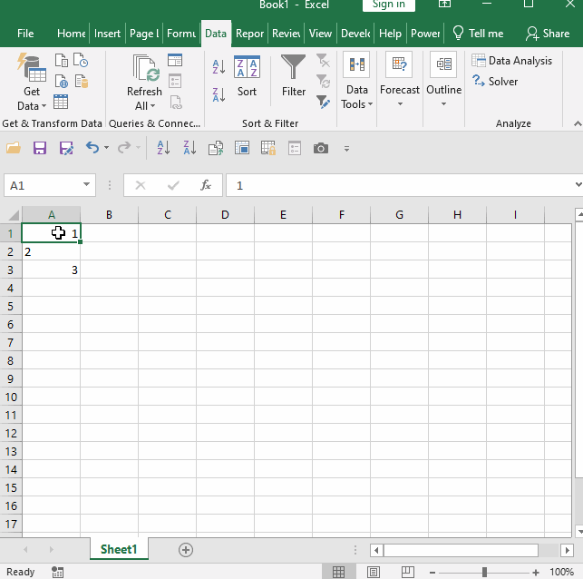Save the workbook with the floppy icon

pos(40,148)
